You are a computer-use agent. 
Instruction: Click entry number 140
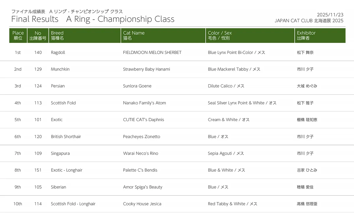click(x=38, y=53)
